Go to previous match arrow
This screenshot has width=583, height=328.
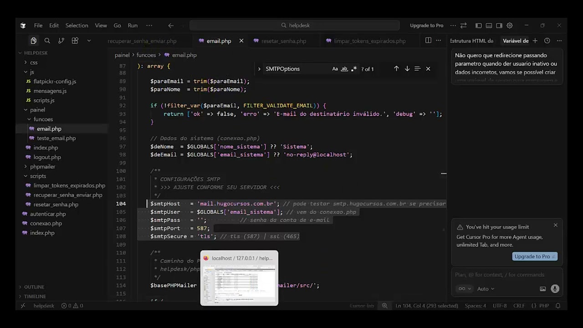(x=396, y=69)
